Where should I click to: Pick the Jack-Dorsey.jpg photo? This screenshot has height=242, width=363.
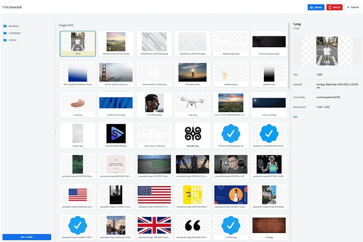154,103
